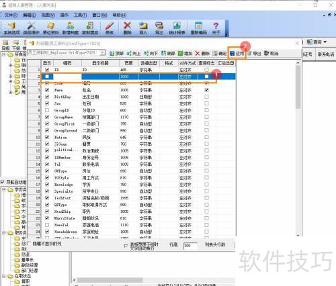Click the 导出 icon in main toolbar

coord(159,28)
